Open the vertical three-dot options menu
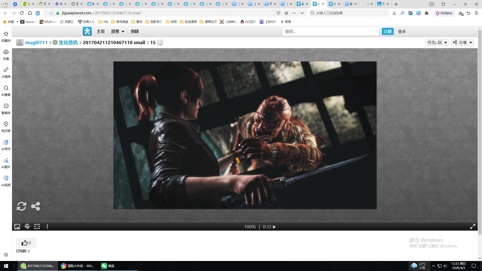Image resolution: width=482 pixels, height=271 pixels. point(47,227)
